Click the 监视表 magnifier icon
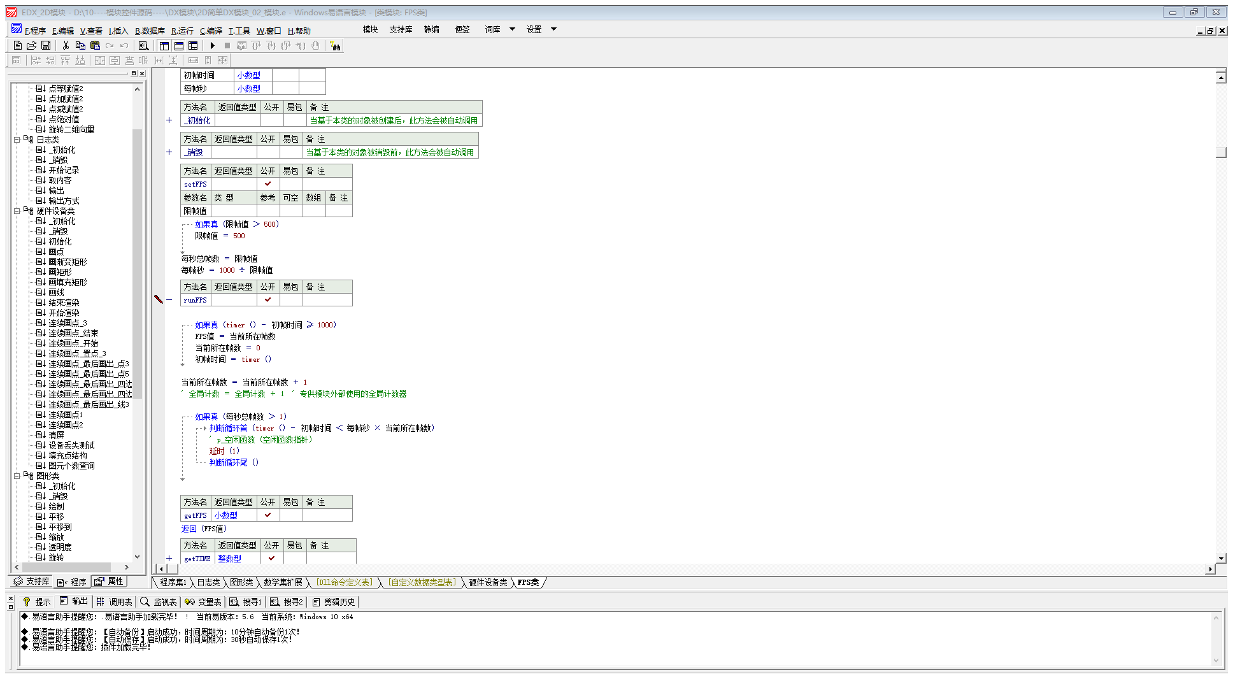This screenshot has height=679, width=1233. point(145,601)
